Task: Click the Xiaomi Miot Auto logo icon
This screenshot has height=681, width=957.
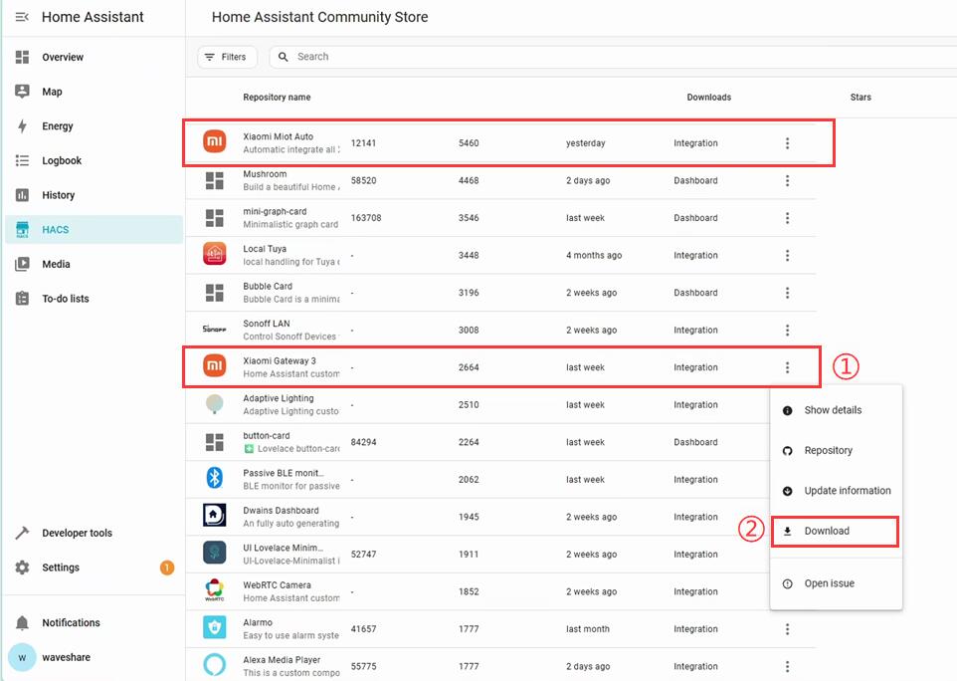Action: pos(215,143)
